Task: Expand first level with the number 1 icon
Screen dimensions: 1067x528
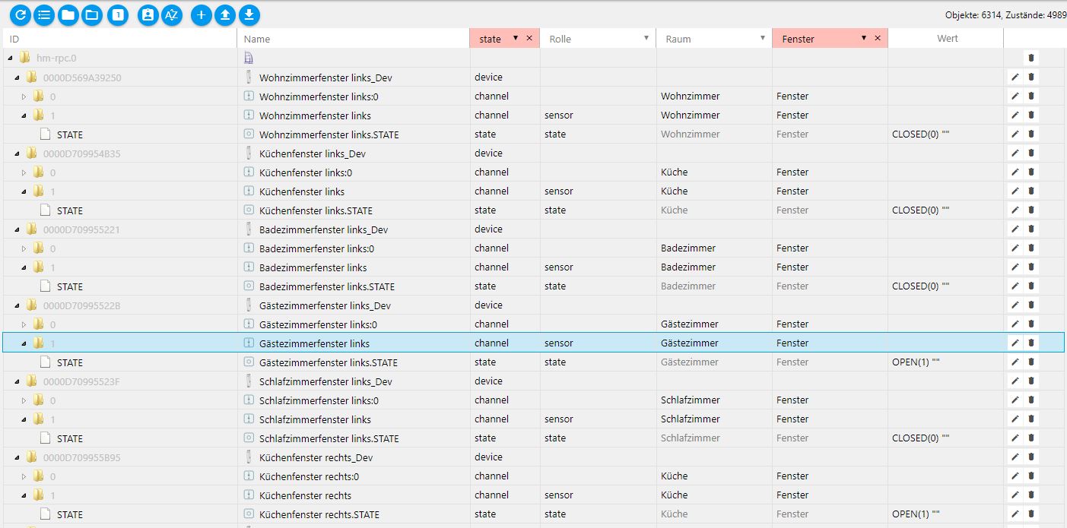Action: pyautogui.click(x=118, y=14)
